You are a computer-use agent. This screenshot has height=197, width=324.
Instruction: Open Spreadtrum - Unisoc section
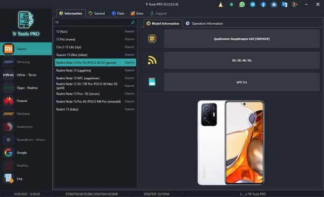pos(26,140)
